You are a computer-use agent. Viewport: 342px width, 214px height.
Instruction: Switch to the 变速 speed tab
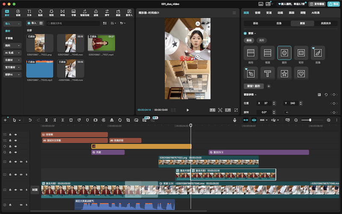(269, 13)
